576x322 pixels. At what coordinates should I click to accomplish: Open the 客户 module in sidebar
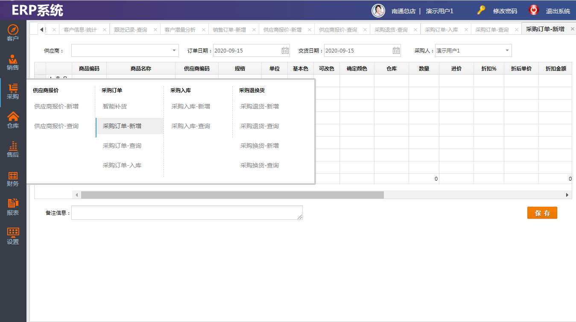coord(13,33)
